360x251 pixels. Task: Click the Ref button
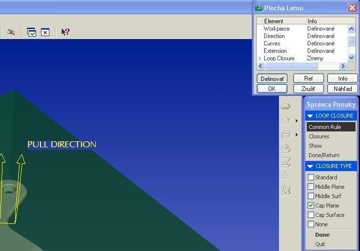pyautogui.click(x=308, y=79)
